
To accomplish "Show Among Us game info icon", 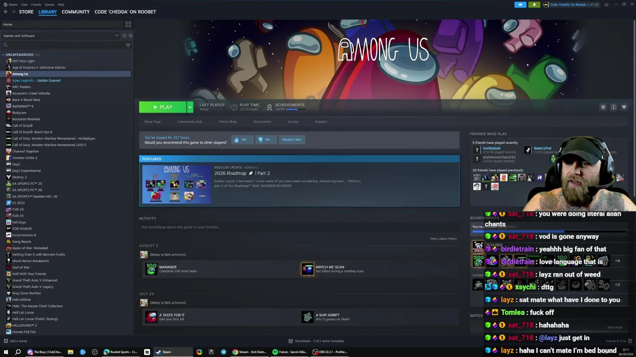I will (614, 107).
